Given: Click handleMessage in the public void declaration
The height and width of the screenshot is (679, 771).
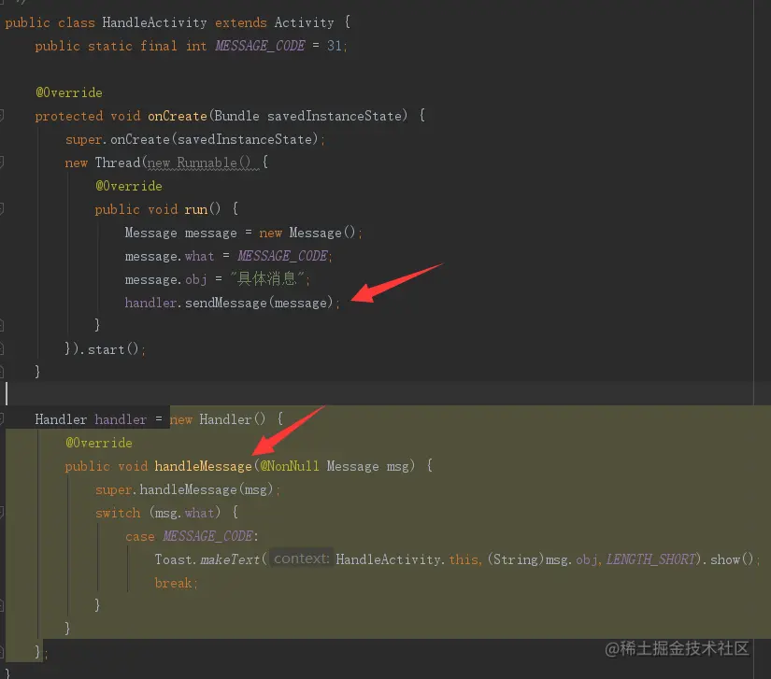Looking at the screenshot, I should click(x=203, y=466).
